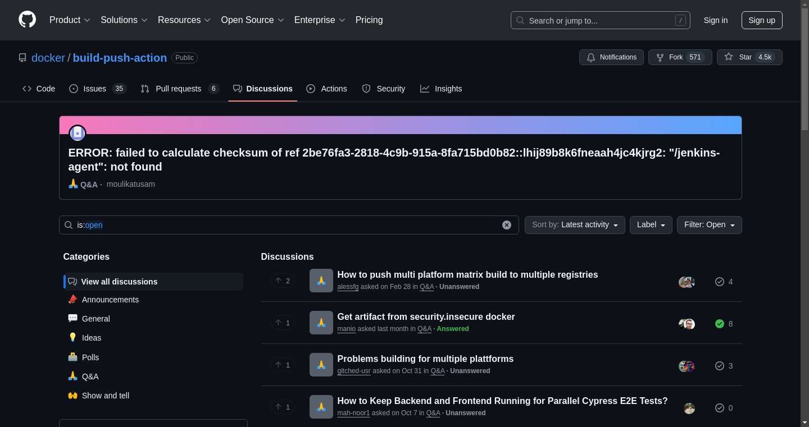Click the Notifications bell button
Viewport: 809px width, 427px height.
point(611,57)
